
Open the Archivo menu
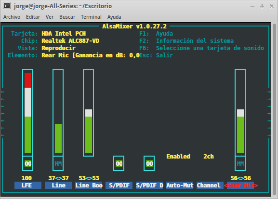click(x=12, y=17)
